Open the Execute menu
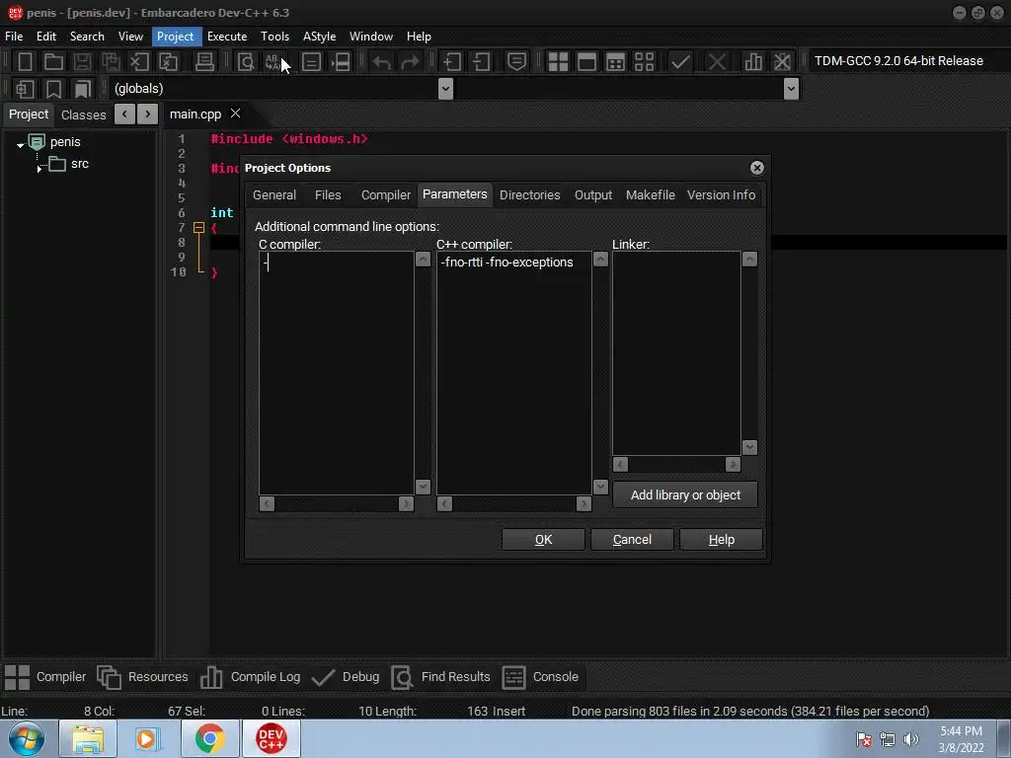1011x758 pixels. (x=227, y=37)
